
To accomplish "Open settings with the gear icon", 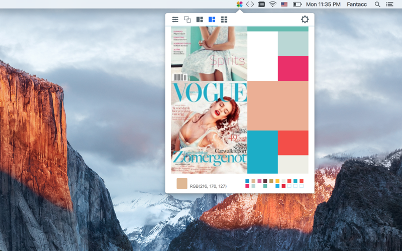I will (305, 20).
